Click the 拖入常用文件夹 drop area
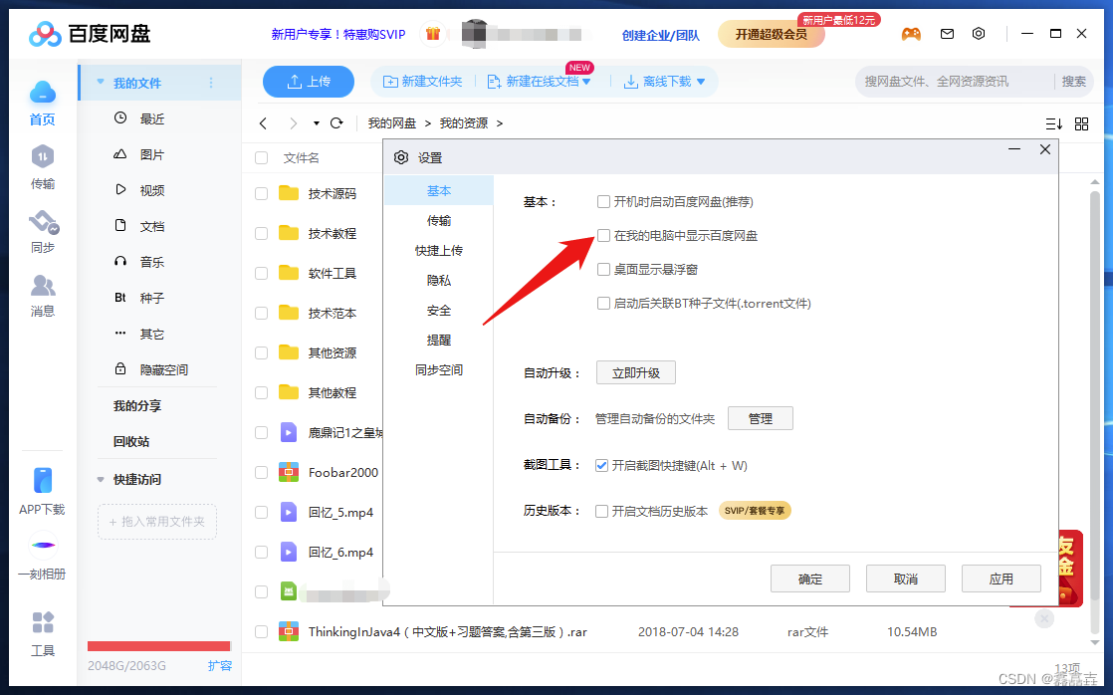The width and height of the screenshot is (1113, 695). pos(157,522)
